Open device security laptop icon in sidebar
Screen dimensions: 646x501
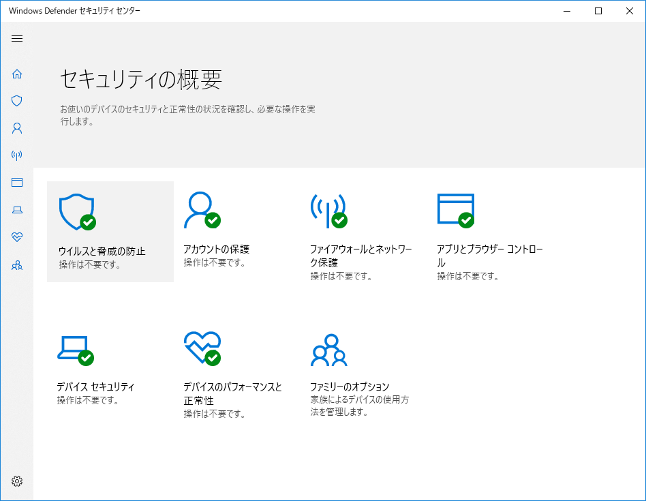click(x=17, y=210)
